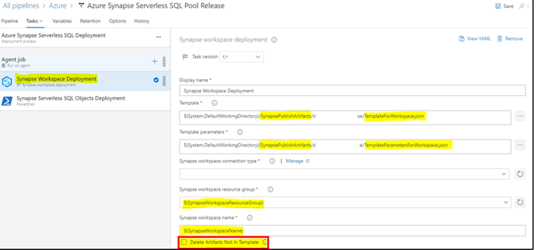Click the pipeline icon before release title
Screen dimensions: 548x250
[82, 6]
